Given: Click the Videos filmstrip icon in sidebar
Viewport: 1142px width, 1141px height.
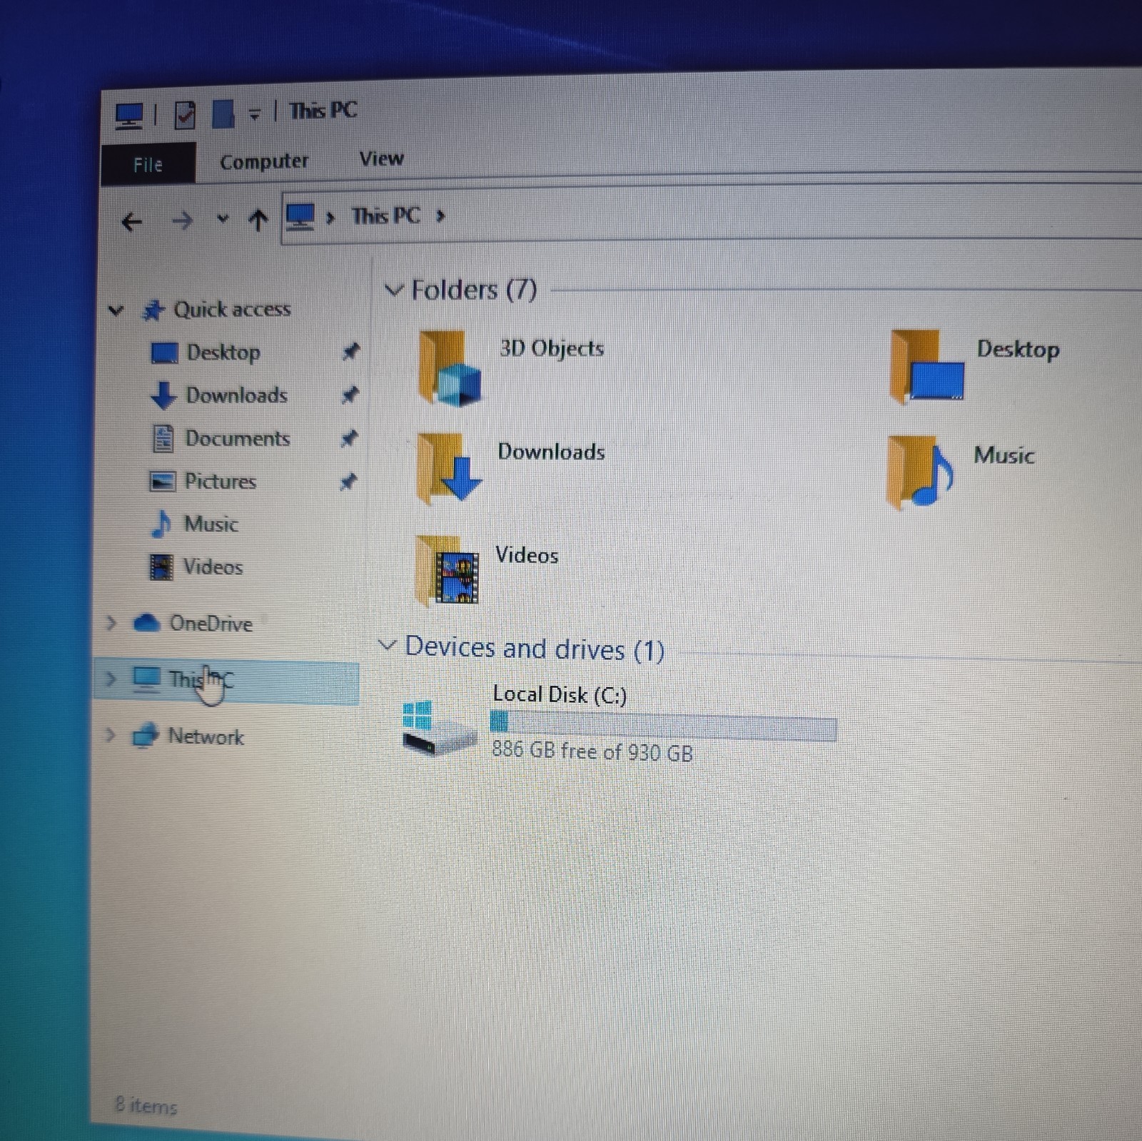Looking at the screenshot, I should pos(161,567).
